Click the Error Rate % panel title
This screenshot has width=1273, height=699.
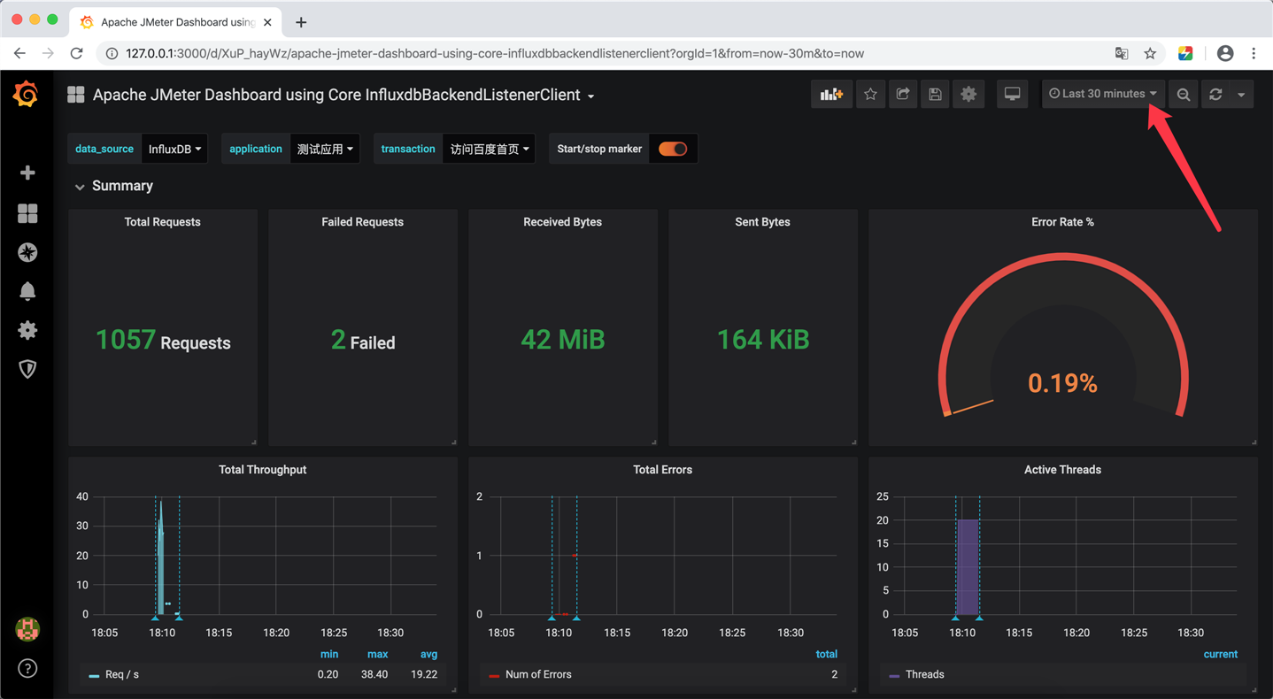point(1062,222)
